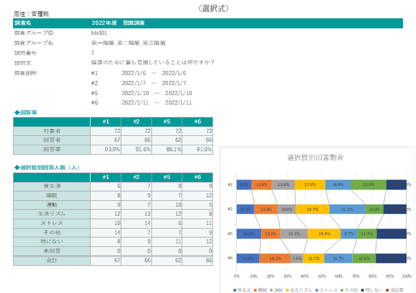Select 運動 value 10 in column #5
416x293 pixels.
(167, 205)
